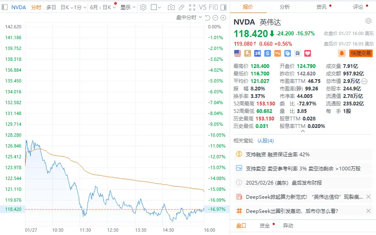
Task: Dismiss the DeepSeek算力新范式 news row
Action: click(368, 197)
